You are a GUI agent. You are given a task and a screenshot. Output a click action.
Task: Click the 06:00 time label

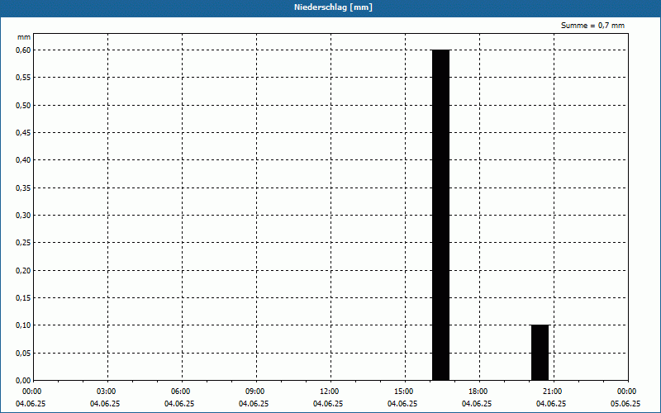[x=180, y=392]
